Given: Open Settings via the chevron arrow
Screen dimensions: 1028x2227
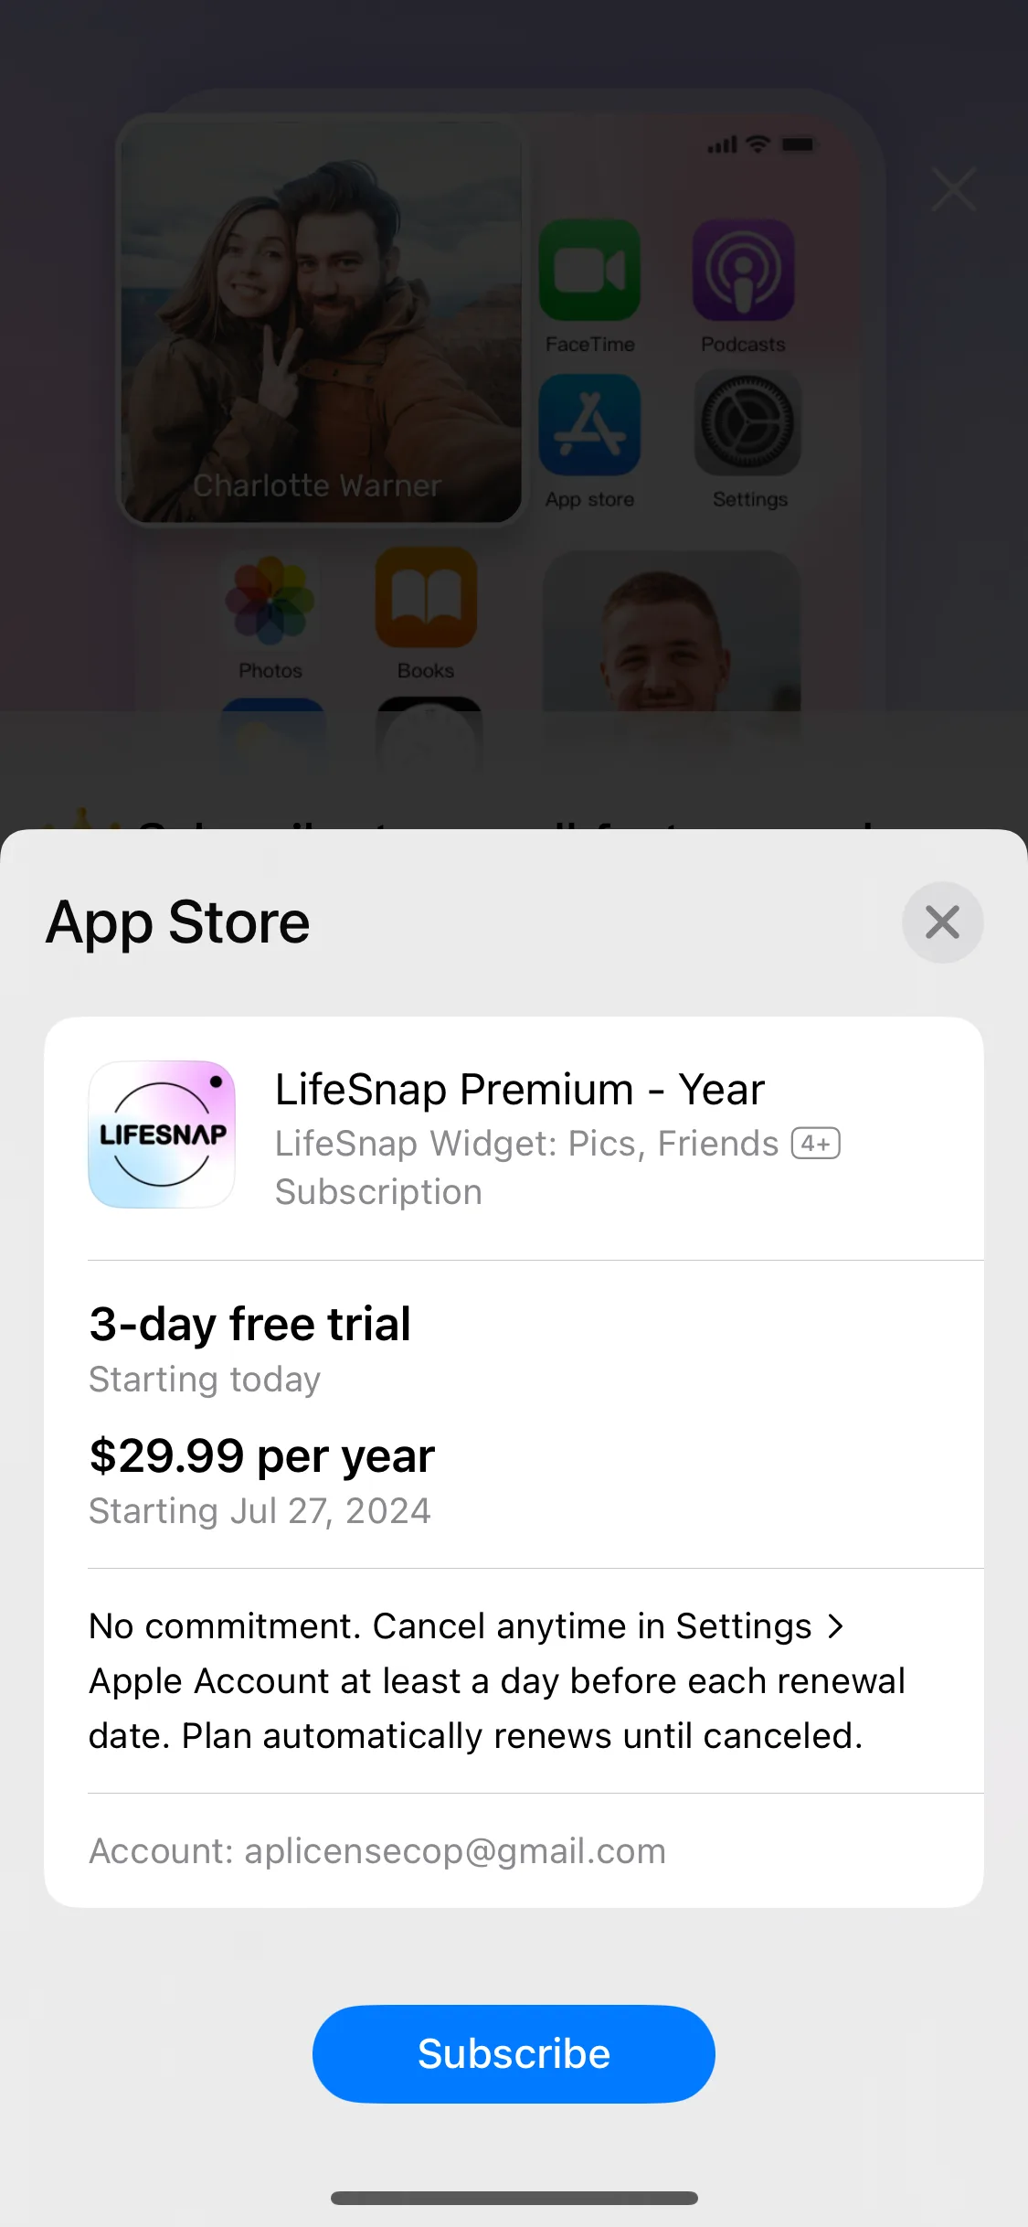Looking at the screenshot, I should (x=835, y=1625).
